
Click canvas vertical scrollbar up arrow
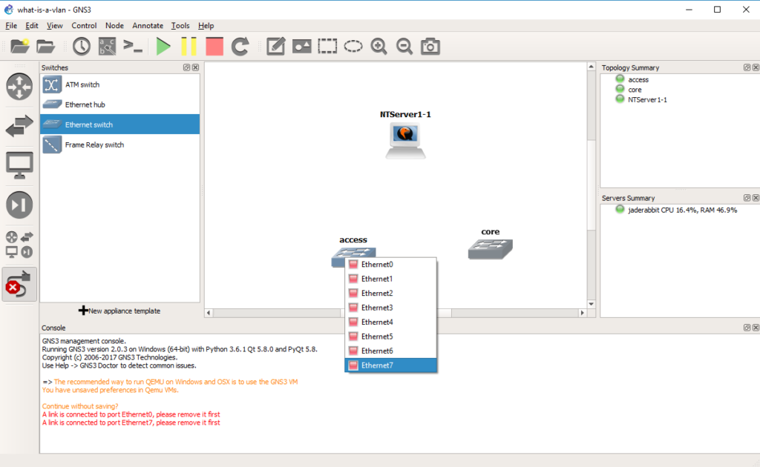(592, 67)
